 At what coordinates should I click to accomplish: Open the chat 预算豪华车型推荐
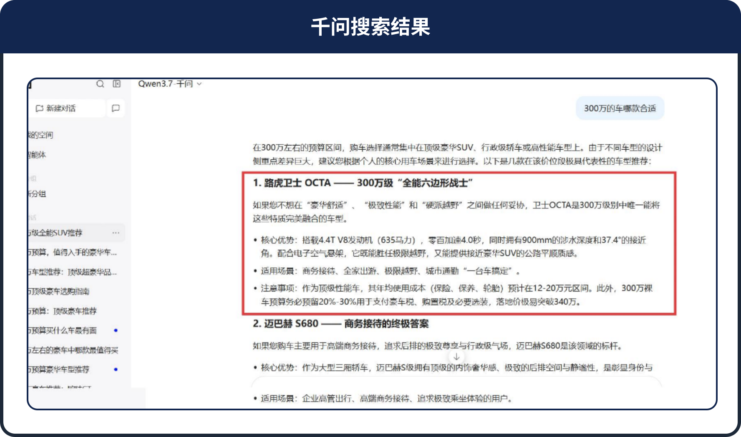[59, 369]
